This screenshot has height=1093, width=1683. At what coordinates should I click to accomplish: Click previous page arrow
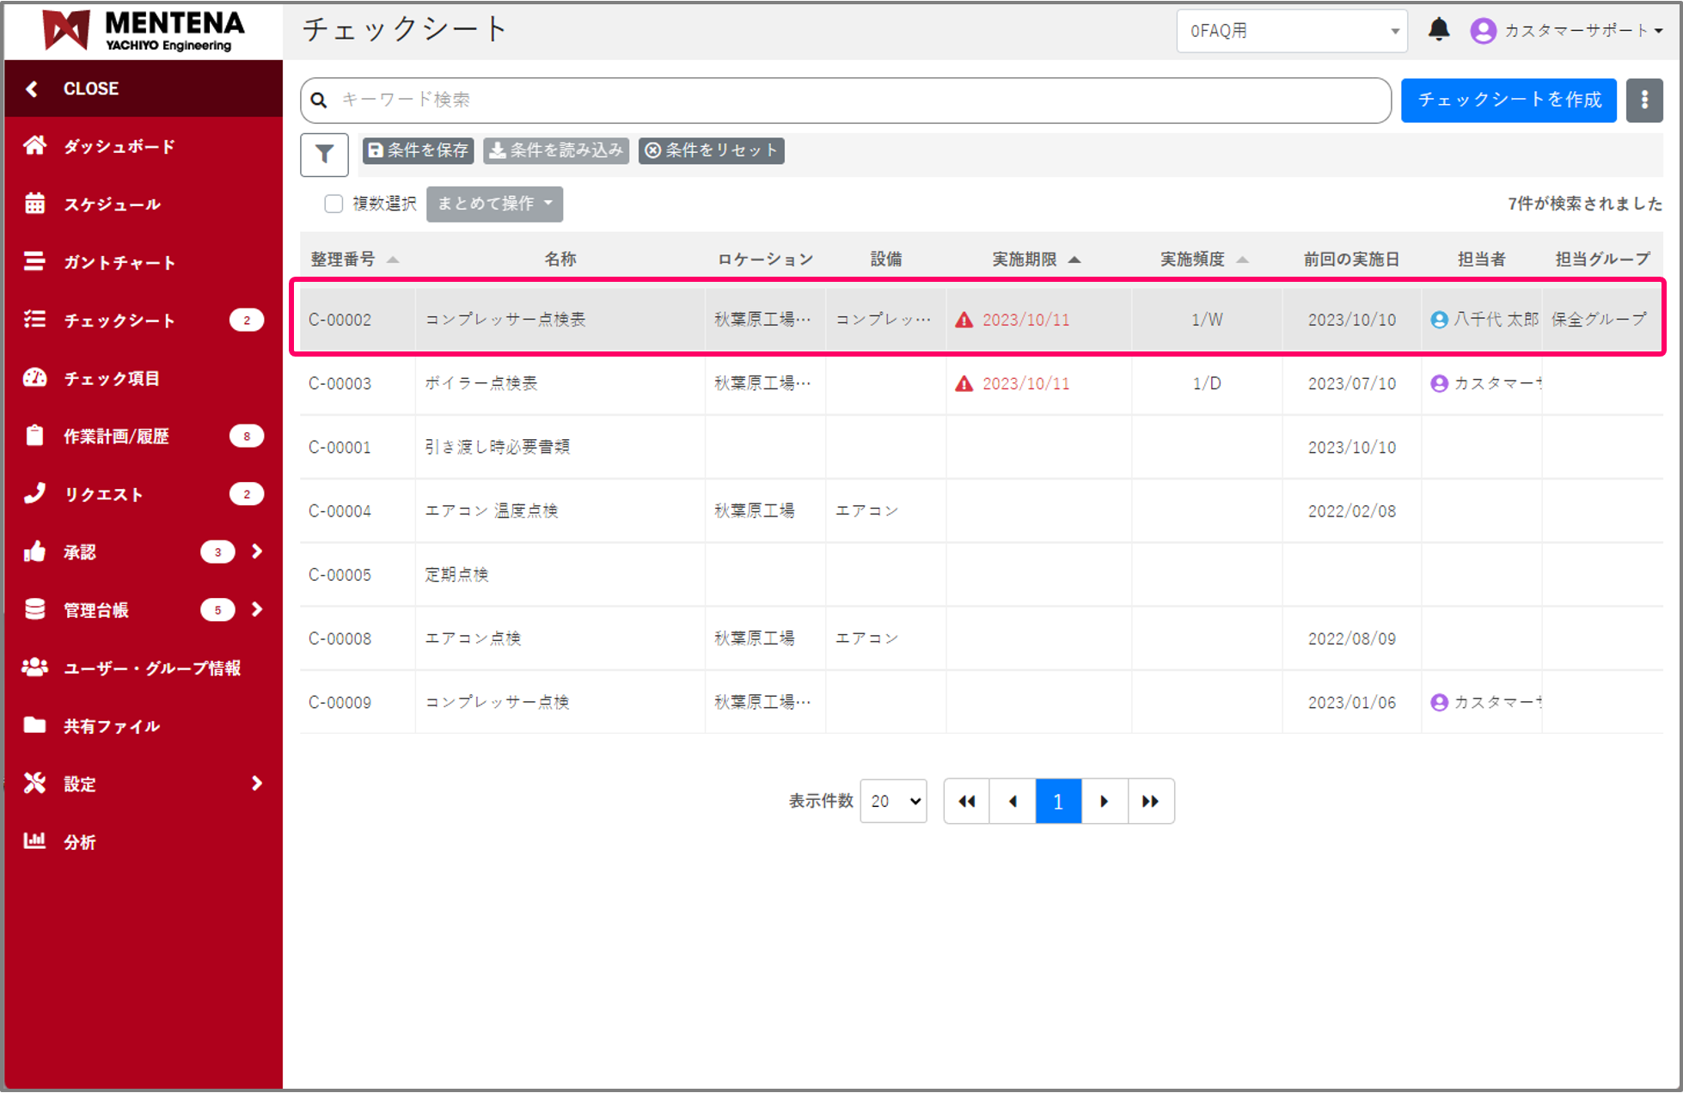coord(1013,801)
